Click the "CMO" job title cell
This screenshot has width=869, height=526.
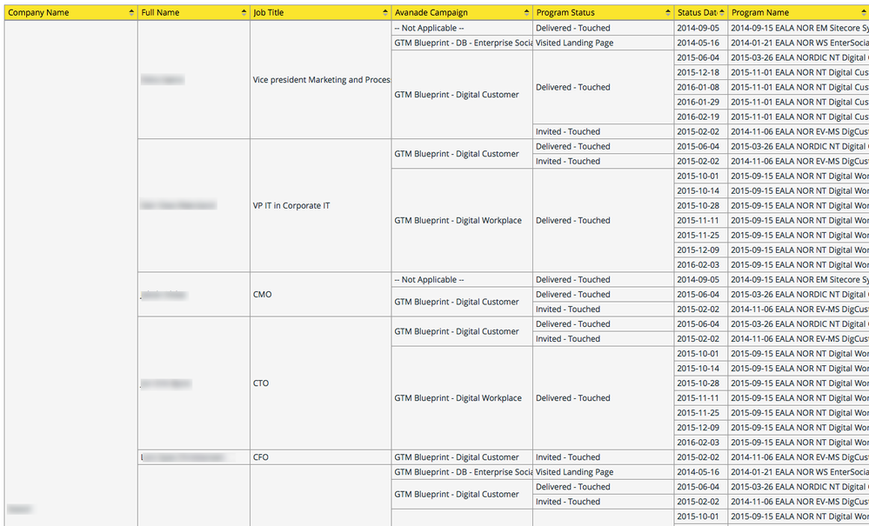(x=321, y=295)
